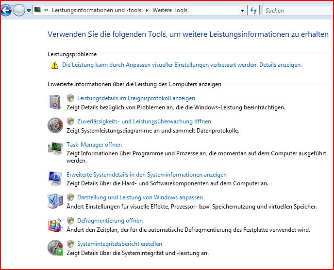Focus the 'Suchen' search field

click(298, 10)
